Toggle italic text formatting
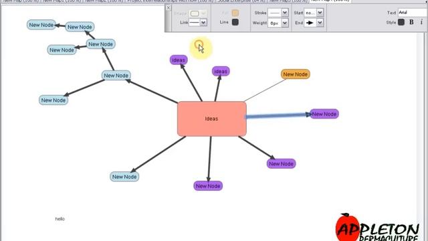 pyautogui.click(x=421, y=22)
